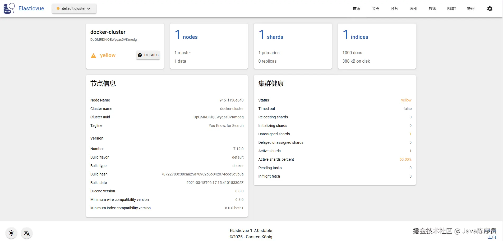The height and width of the screenshot is (241, 503).
Task: Click the Delayed unassigned shards label
Action: pos(281,142)
